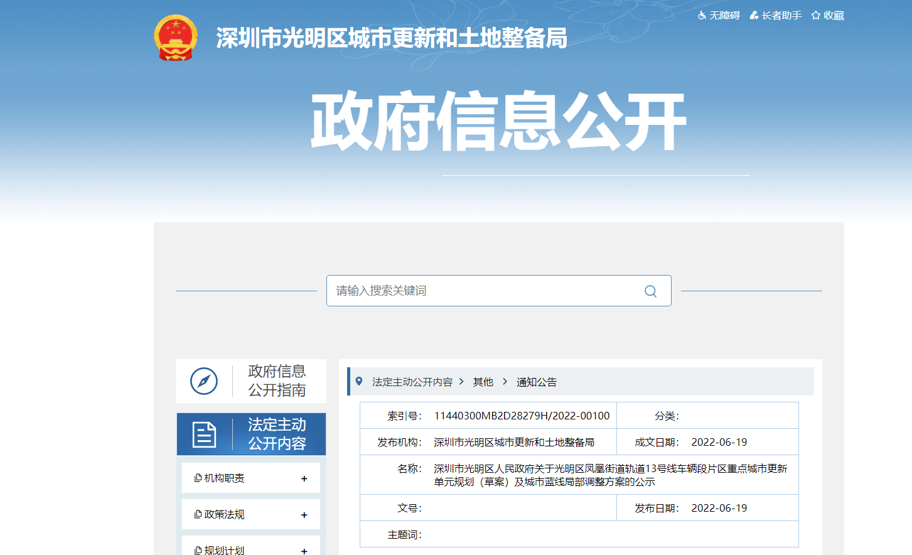Click the national emblem logo

pyautogui.click(x=176, y=38)
